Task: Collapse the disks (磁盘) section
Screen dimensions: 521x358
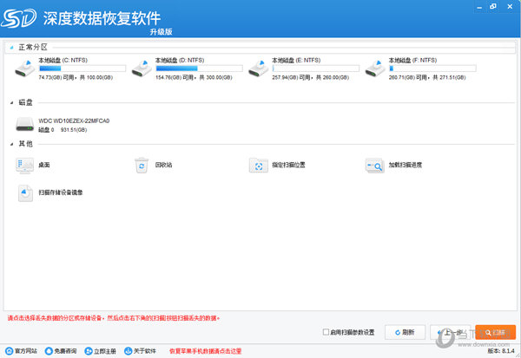Action: pyautogui.click(x=11, y=103)
